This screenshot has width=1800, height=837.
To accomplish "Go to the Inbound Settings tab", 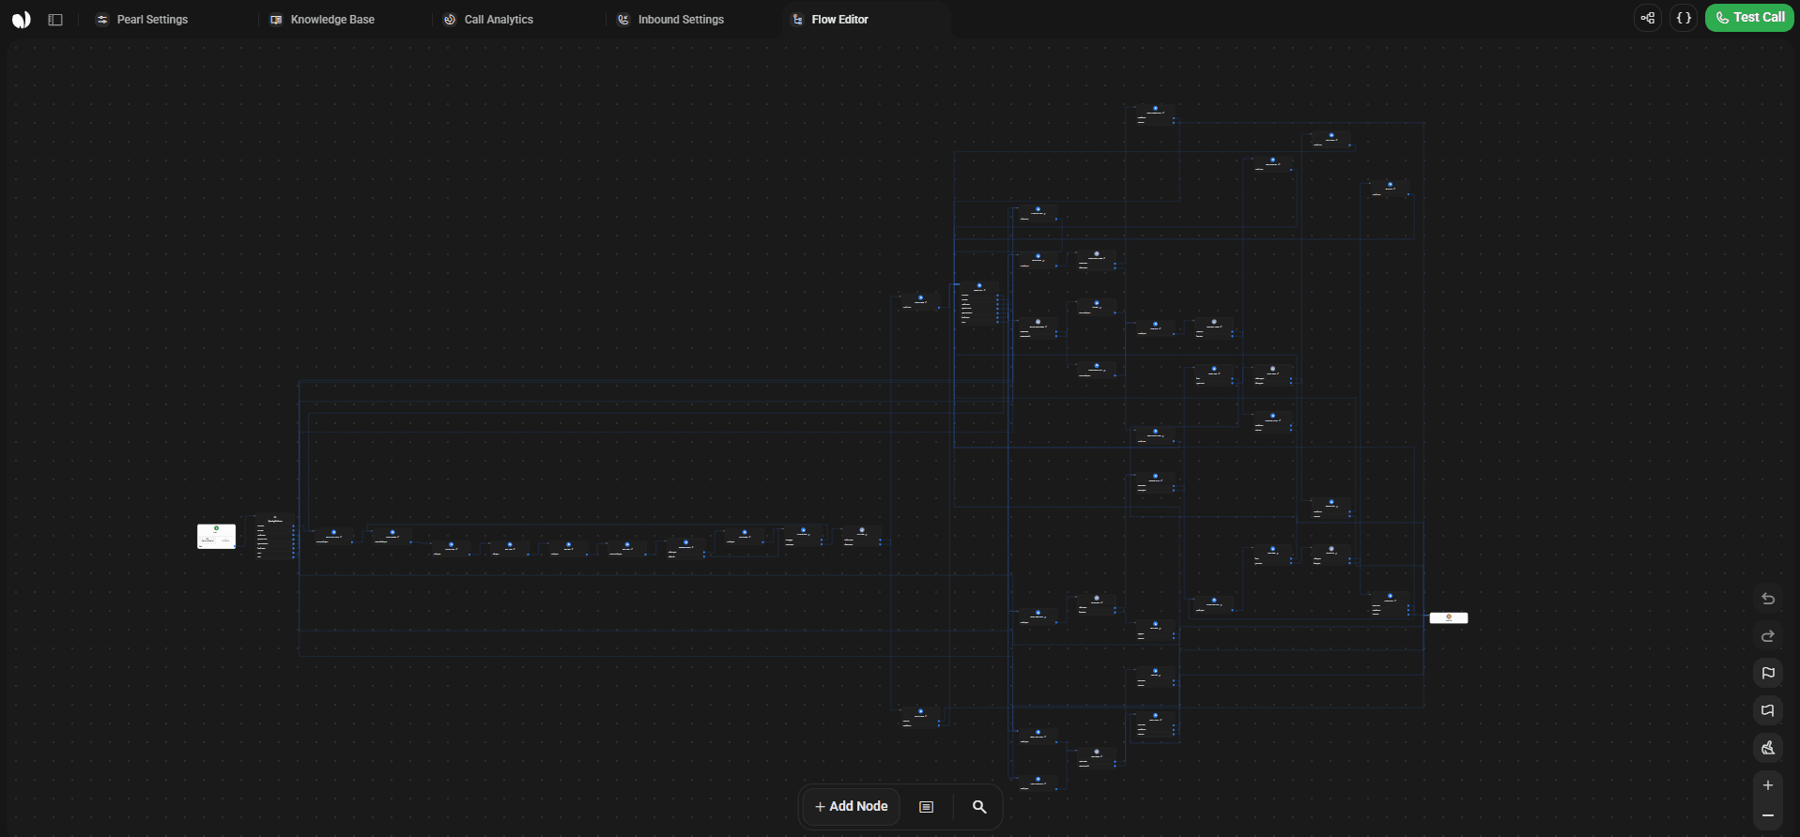I will pyautogui.click(x=670, y=20).
